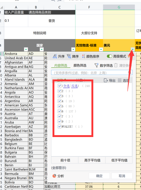Select column A header
The height and width of the screenshot is (190, 141).
click(16, 7)
